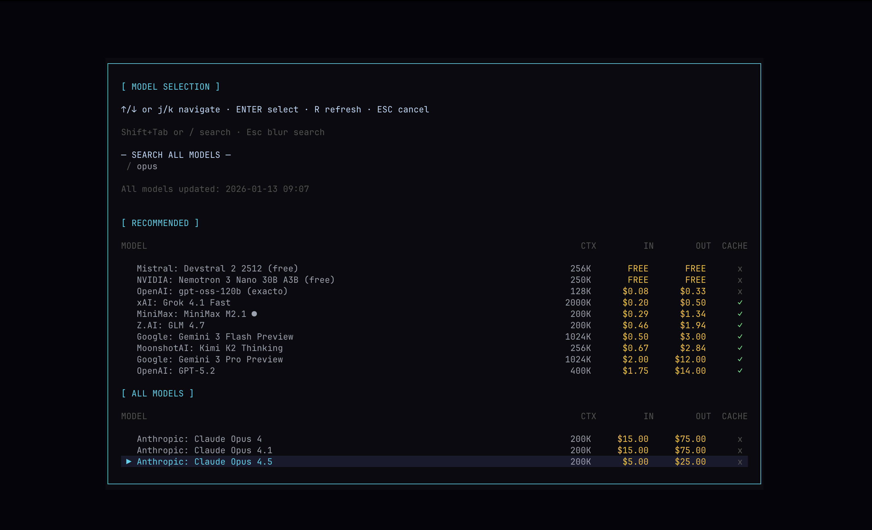Click CACHE column header in Recommended table
The height and width of the screenshot is (530, 872).
point(735,246)
